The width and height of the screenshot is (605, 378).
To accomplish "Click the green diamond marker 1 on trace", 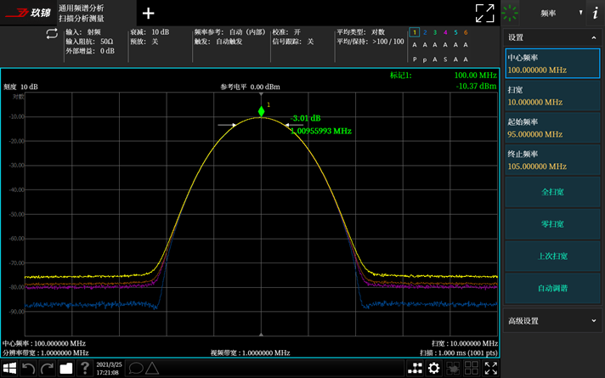I will [261, 111].
